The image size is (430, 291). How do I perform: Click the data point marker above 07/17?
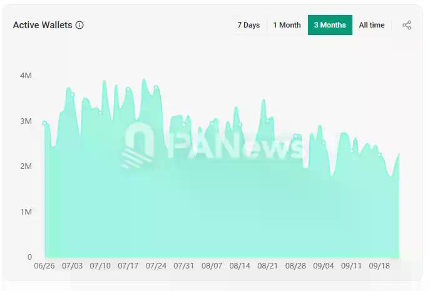[128, 89]
